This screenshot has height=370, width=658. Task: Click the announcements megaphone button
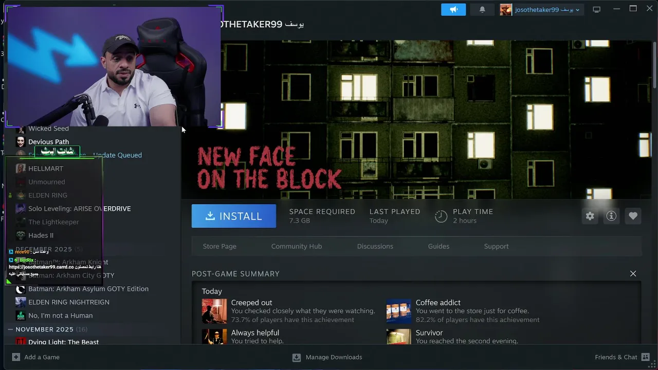[453, 9]
